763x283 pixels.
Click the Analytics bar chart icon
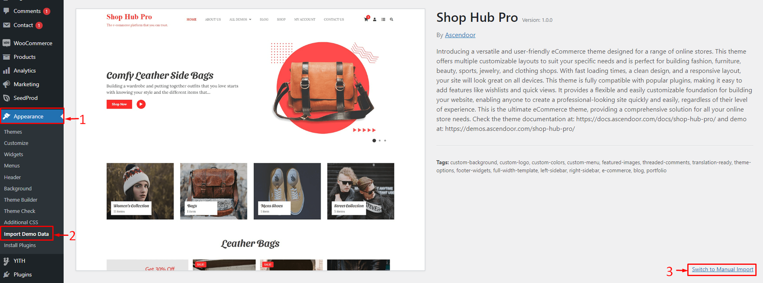[6, 71]
